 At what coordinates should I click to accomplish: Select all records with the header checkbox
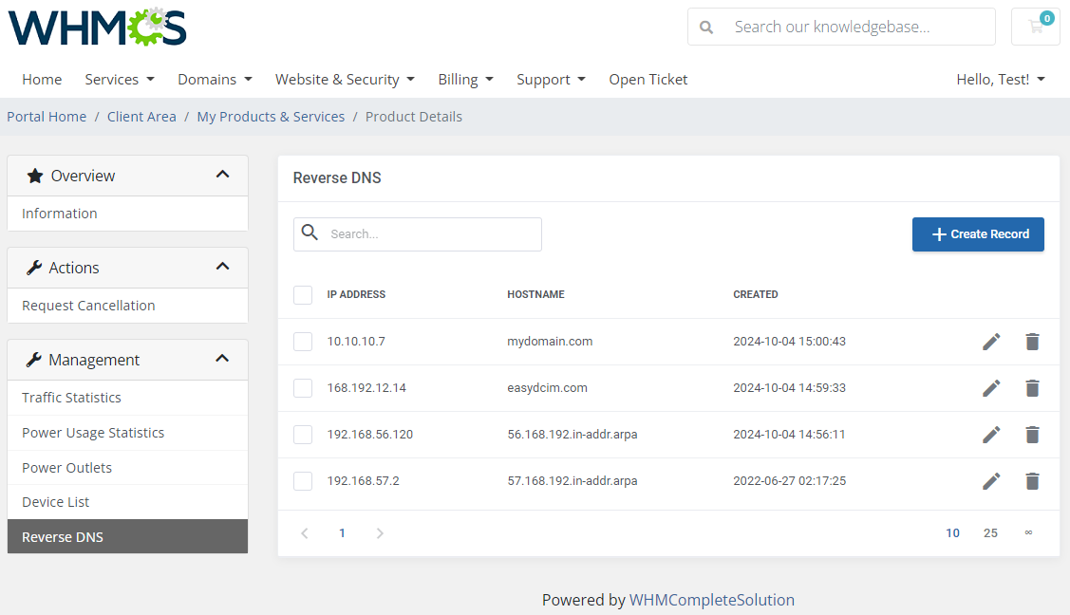point(303,294)
